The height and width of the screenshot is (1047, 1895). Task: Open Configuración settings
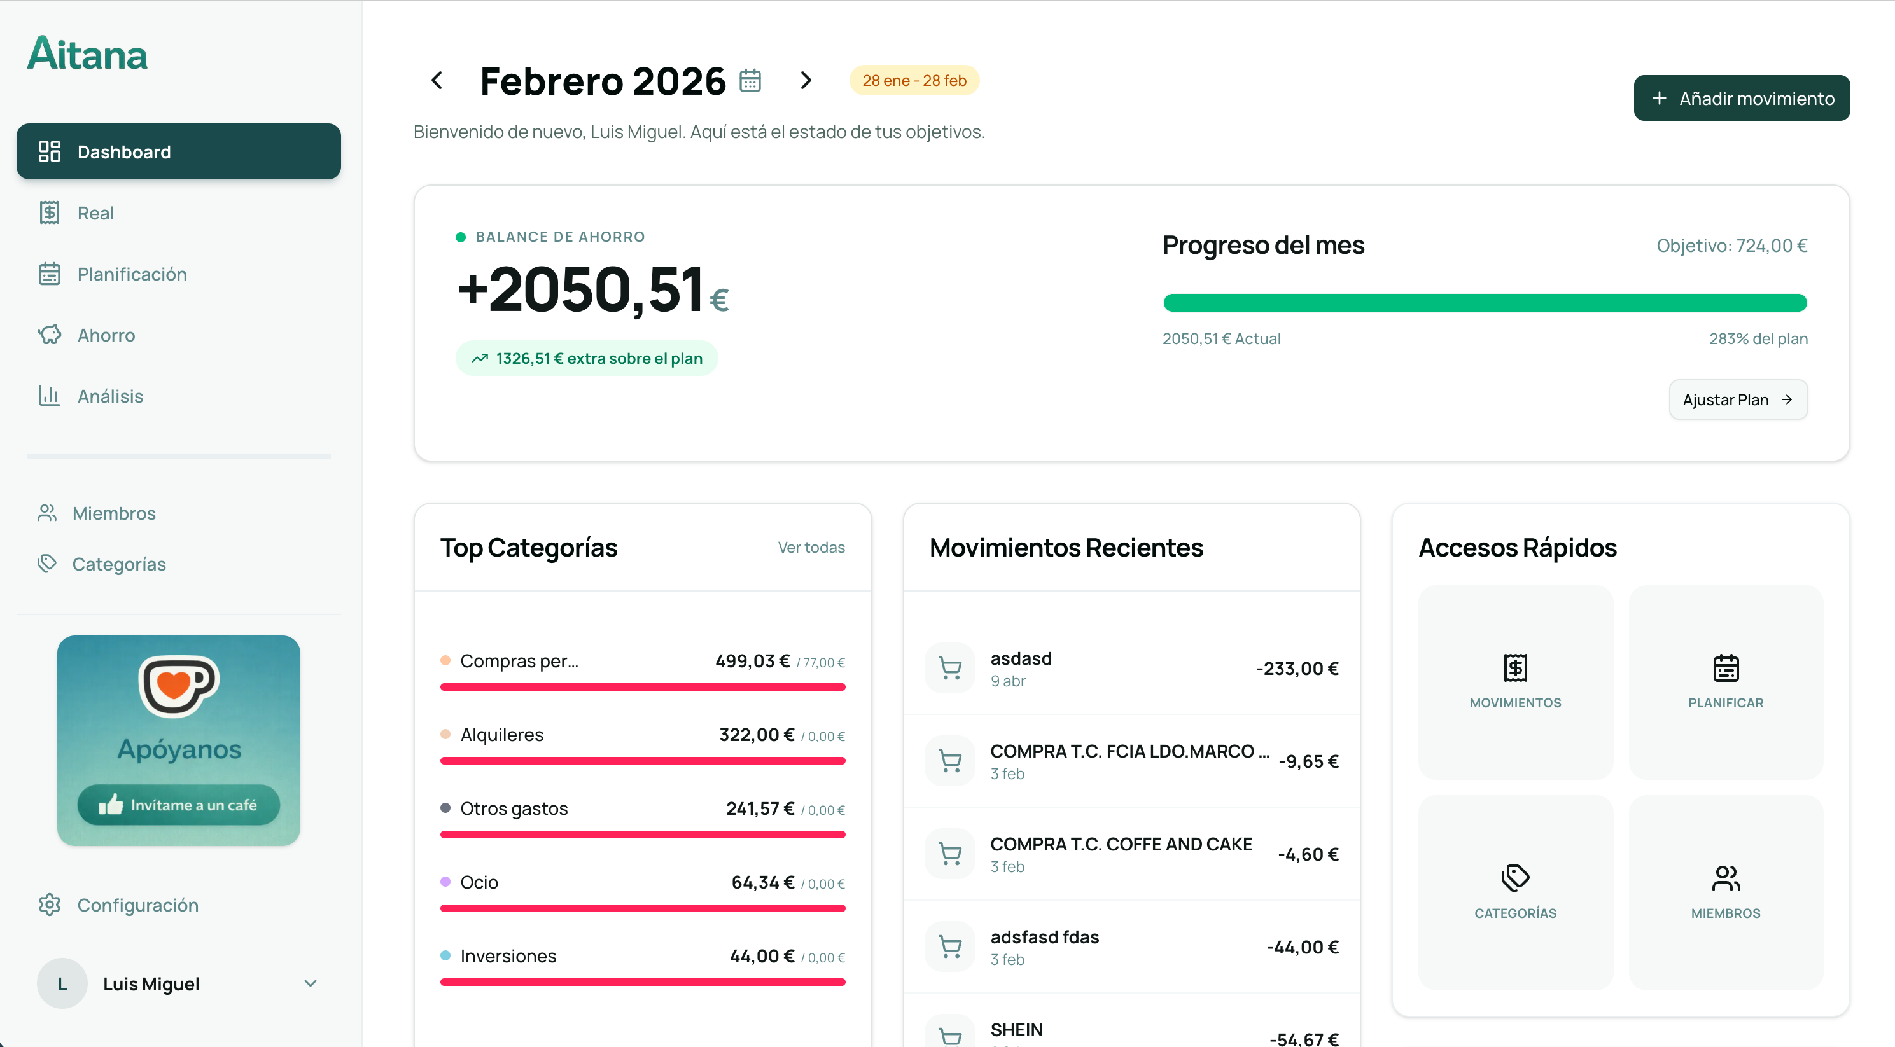pos(137,905)
